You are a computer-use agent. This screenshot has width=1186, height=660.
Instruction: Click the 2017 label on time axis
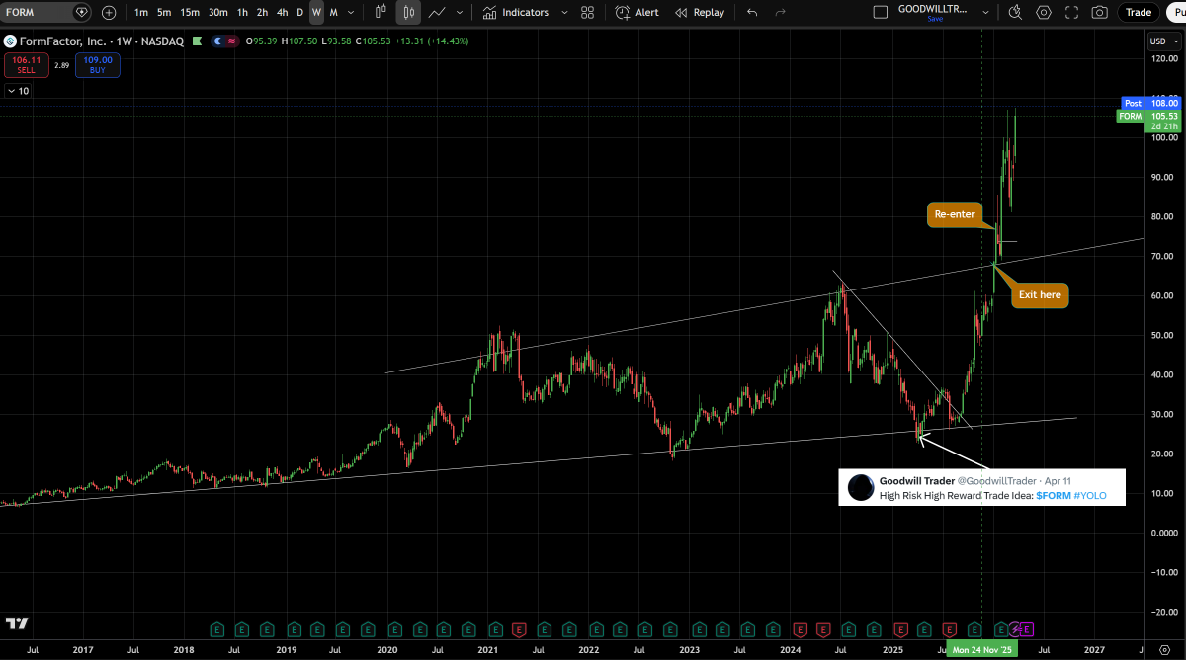pyautogui.click(x=82, y=650)
